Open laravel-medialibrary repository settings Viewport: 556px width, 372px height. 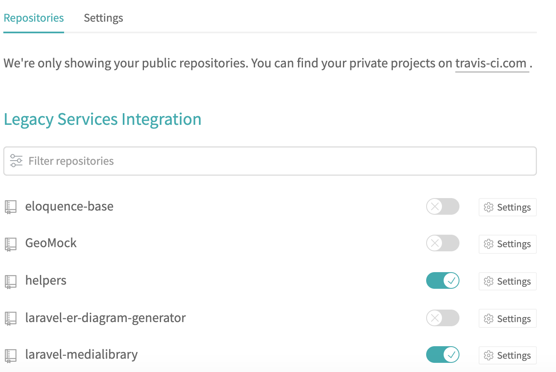(x=508, y=355)
